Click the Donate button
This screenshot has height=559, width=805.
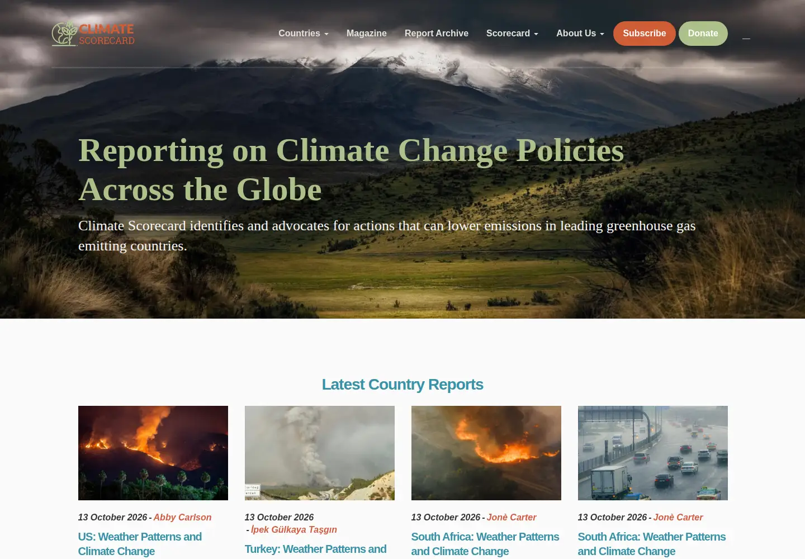(703, 34)
